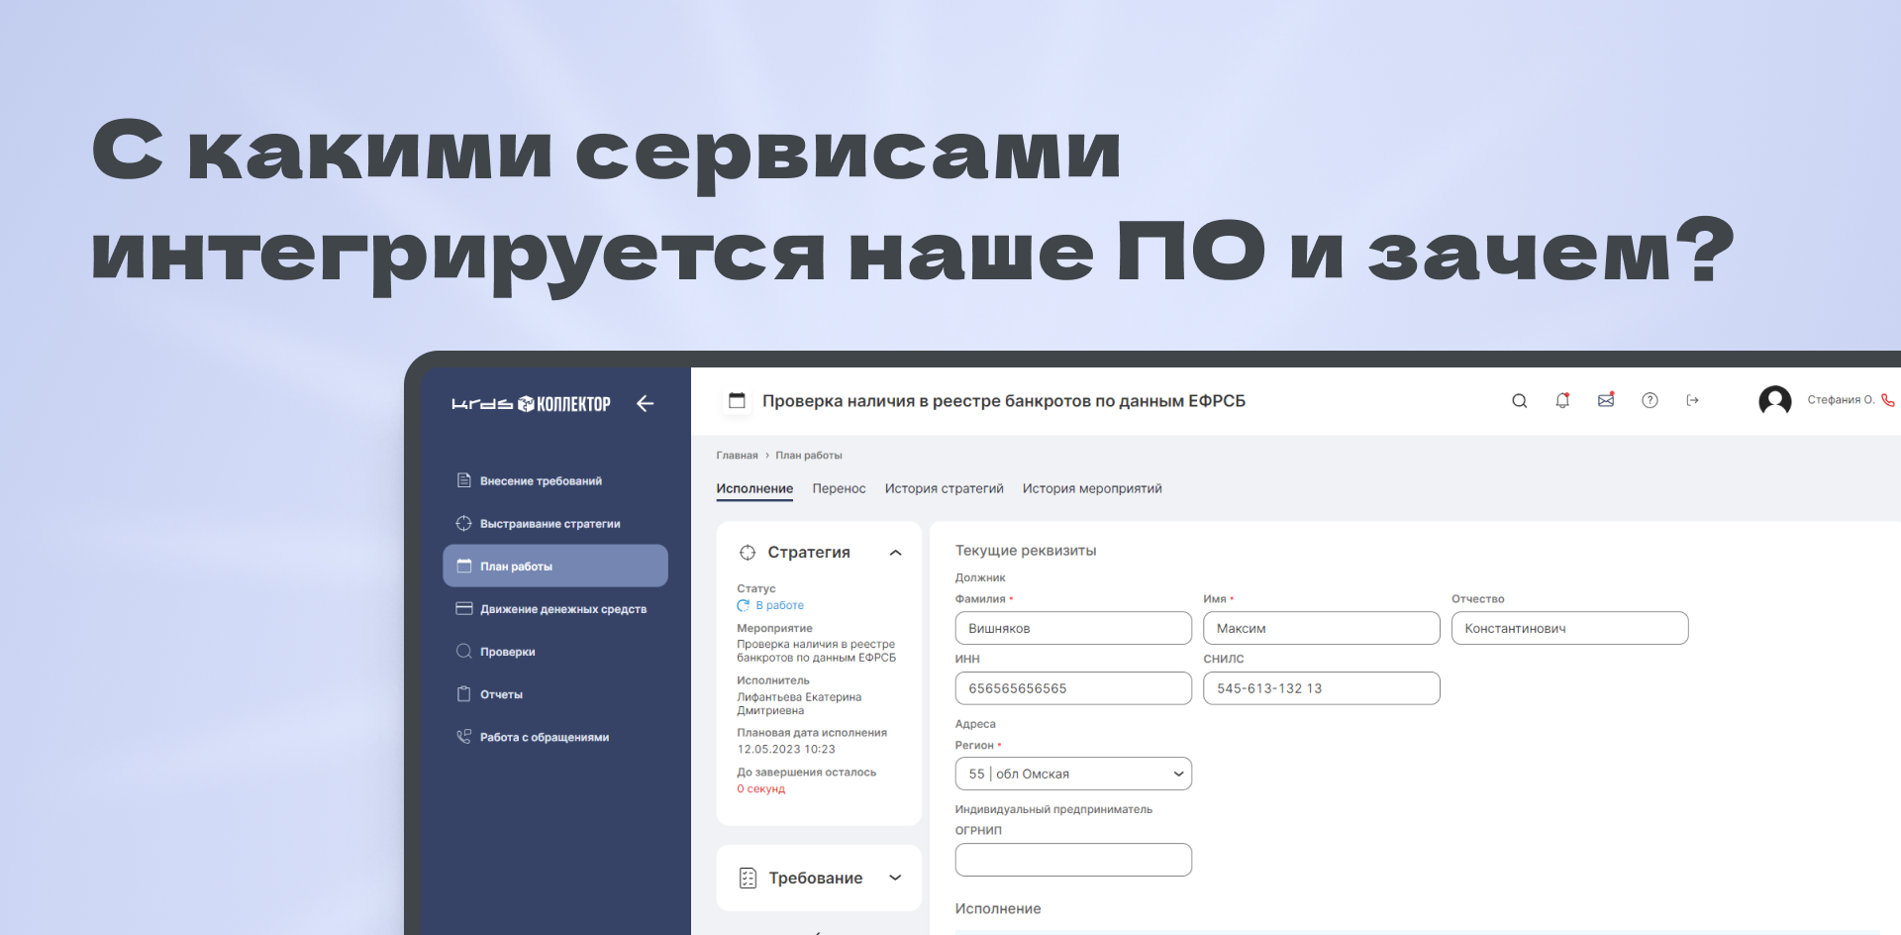The width and height of the screenshot is (1901, 935).
Task: Click the search magnifier icon
Action: [1519, 400]
